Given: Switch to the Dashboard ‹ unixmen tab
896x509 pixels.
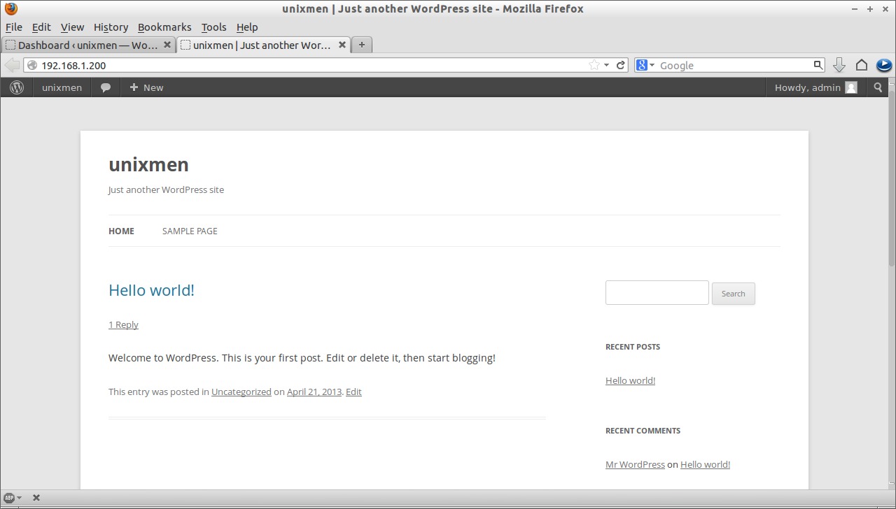Looking at the screenshot, I should coord(88,45).
